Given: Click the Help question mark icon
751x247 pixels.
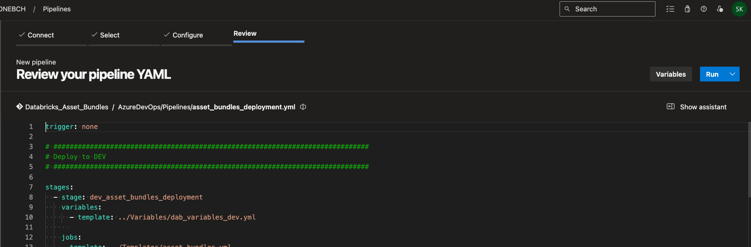Looking at the screenshot, I should click(703, 9).
